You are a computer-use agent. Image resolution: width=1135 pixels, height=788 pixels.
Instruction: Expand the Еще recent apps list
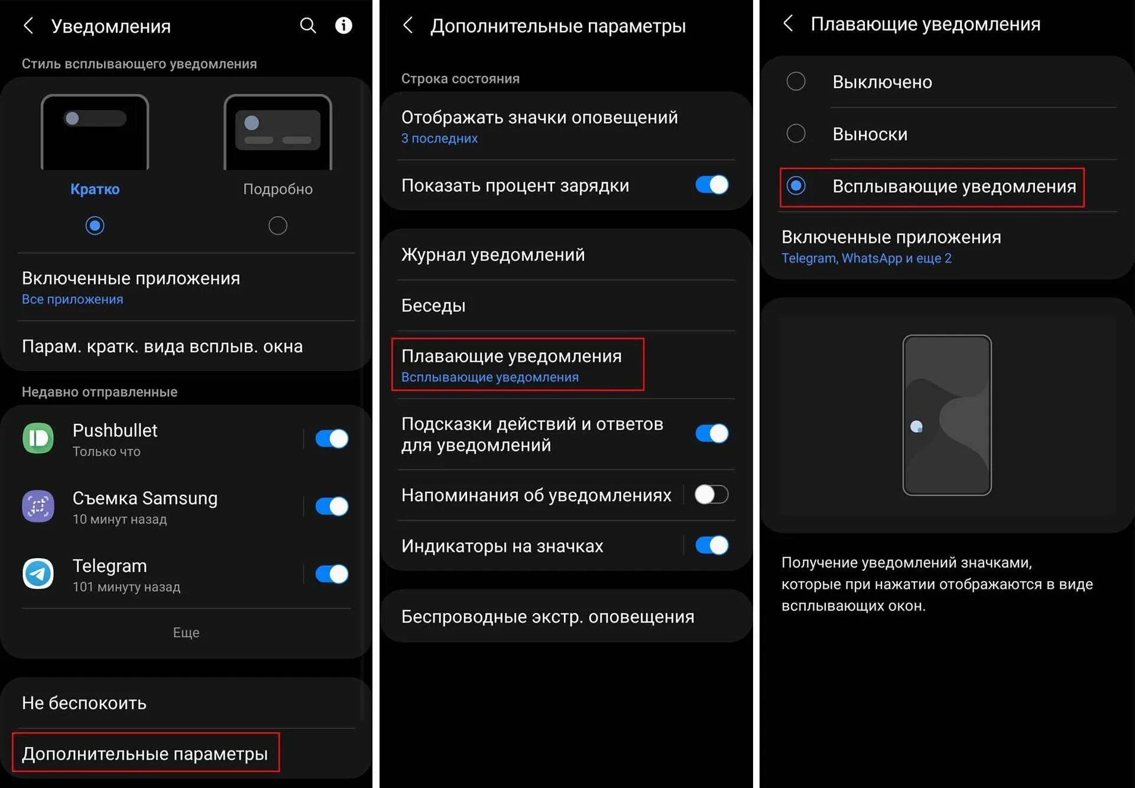(x=186, y=633)
